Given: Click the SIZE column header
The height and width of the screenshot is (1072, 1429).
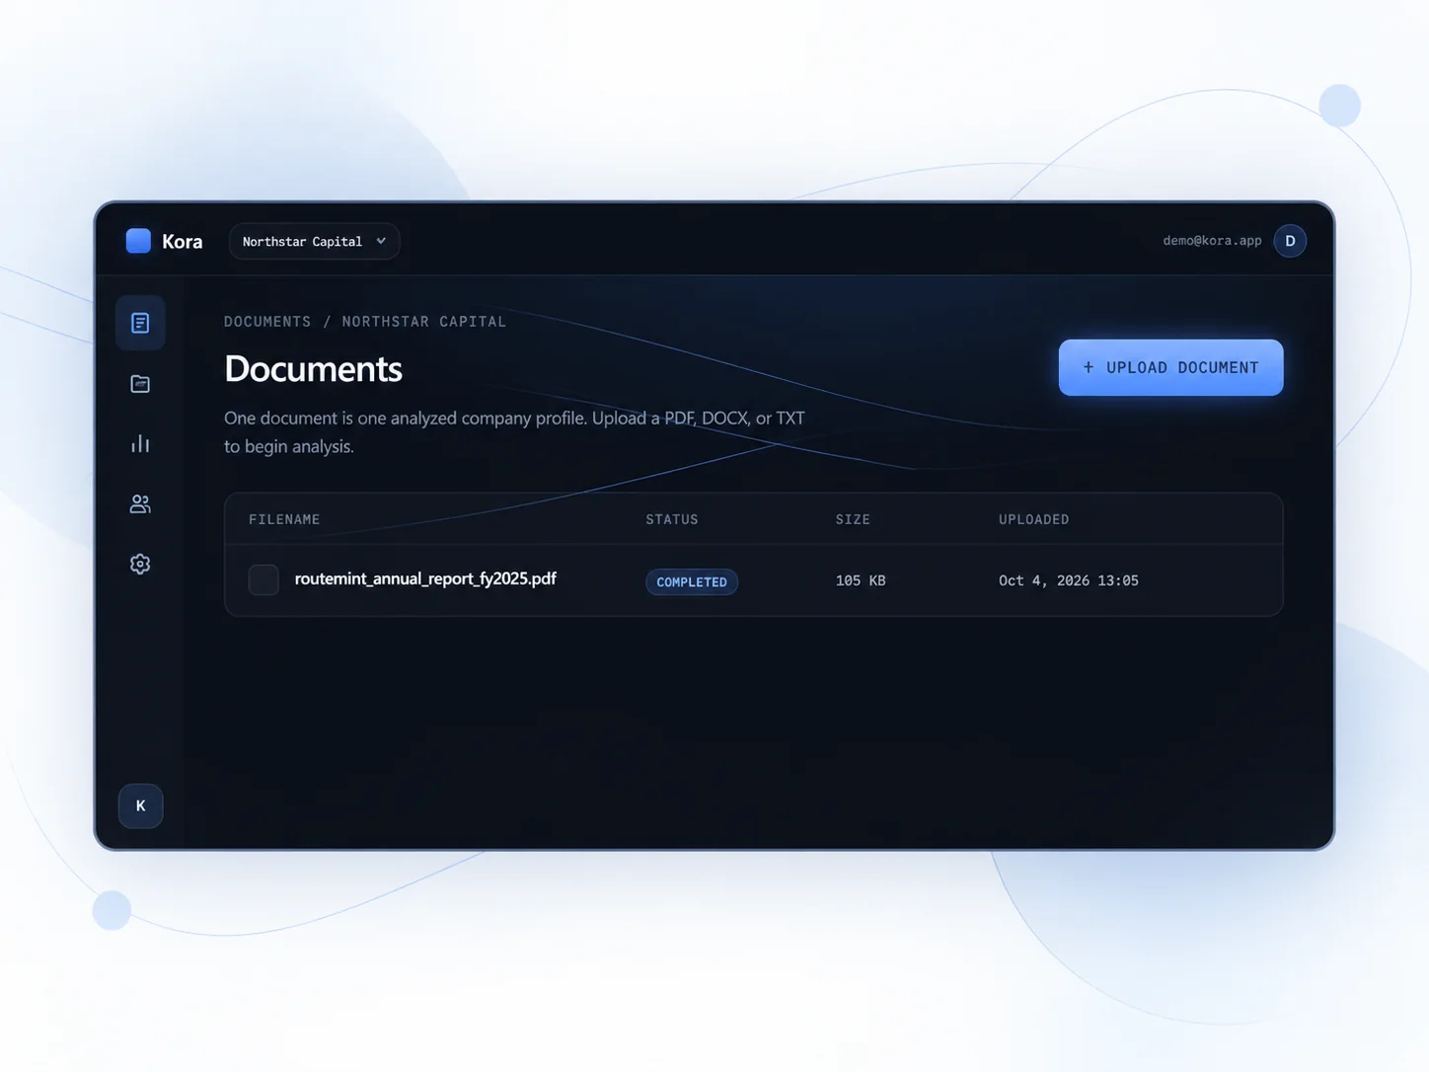Looking at the screenshot, I should click(853, 519).
